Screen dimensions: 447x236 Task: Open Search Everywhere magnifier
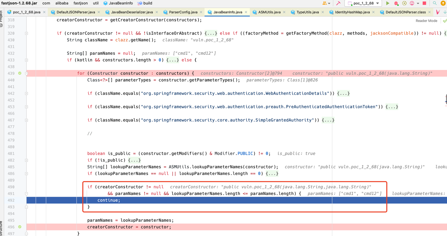pyautogui.click(x=435, y=3)
